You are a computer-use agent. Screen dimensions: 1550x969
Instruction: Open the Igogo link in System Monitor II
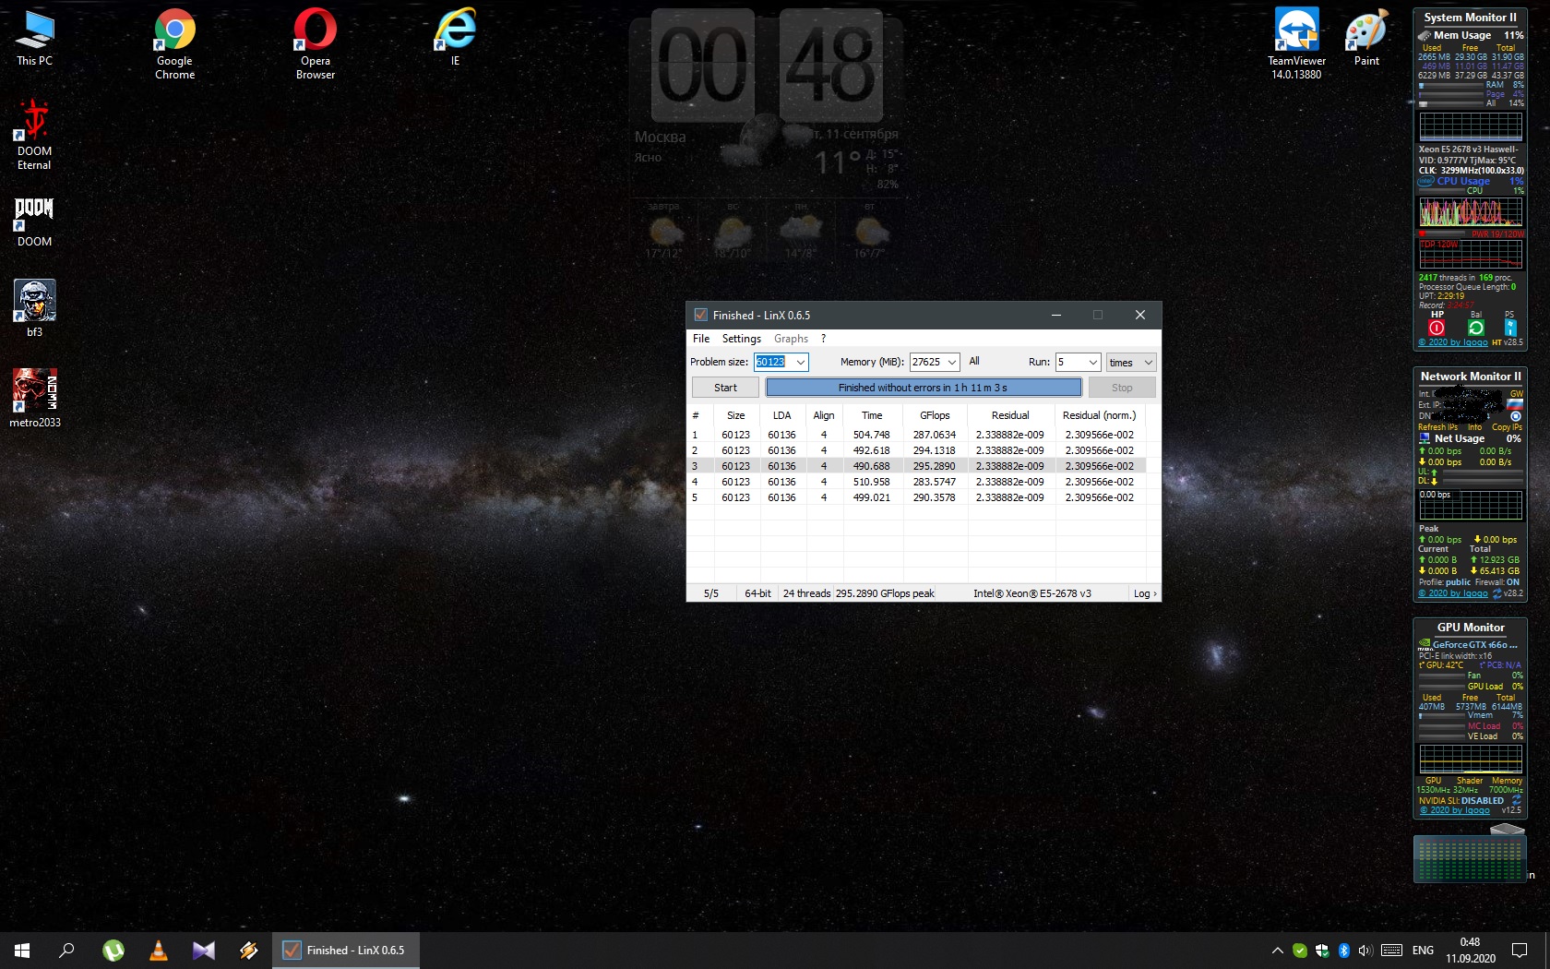[1453, 342]
